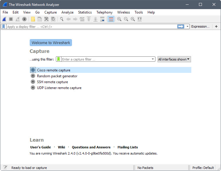Zoom in main window text
221x171 pixels.
coord(119,19)
